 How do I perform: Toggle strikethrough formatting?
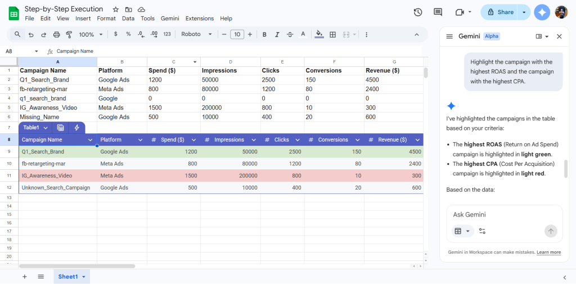(x=290, y=34)
